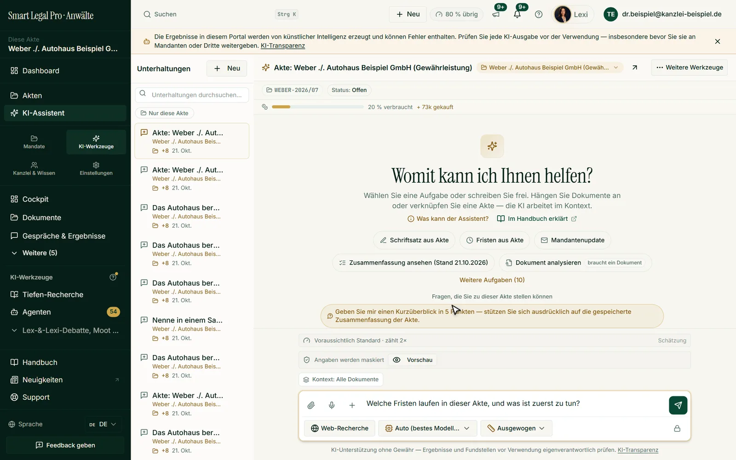This screenshot has width=736, height=460.
Task: Click the plus icon beside the microphone
Action: click(x=352, y=405)
